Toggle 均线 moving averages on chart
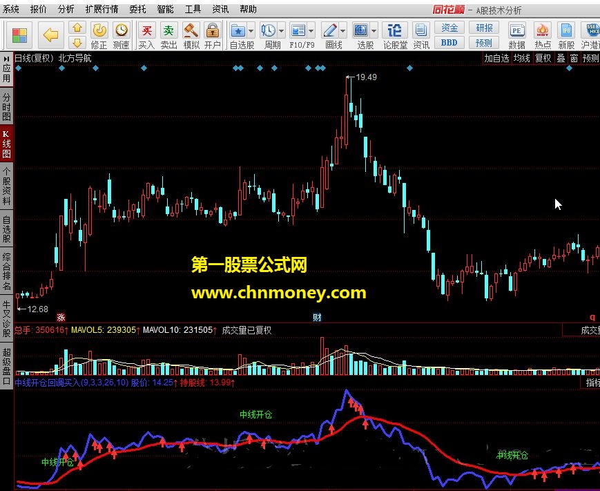 (521, 59)
